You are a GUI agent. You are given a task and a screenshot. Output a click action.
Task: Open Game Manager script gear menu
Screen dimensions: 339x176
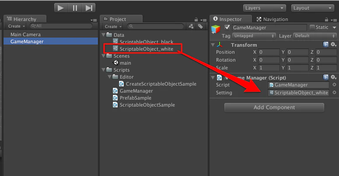[x=333, y=77]
